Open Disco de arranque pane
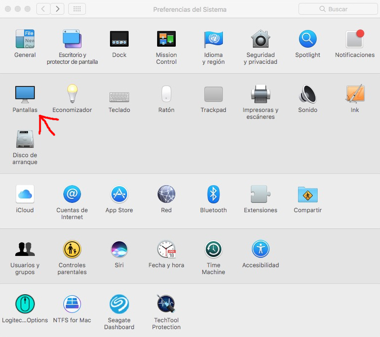The height and width of the screenshot is (337, 380). (25, 139)
